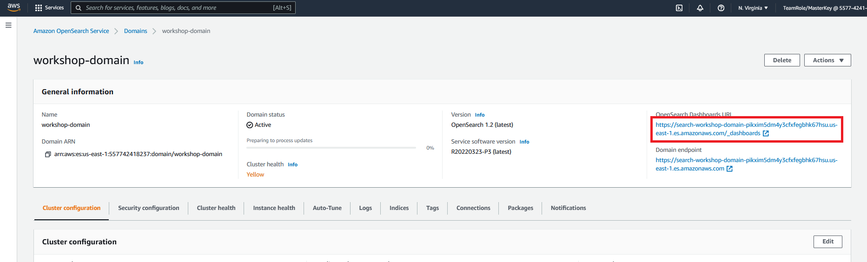Open the Indices tab

coord(399,208)
